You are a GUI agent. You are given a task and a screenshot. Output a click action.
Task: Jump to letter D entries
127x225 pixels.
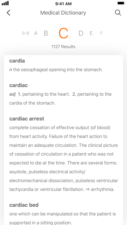81,33
